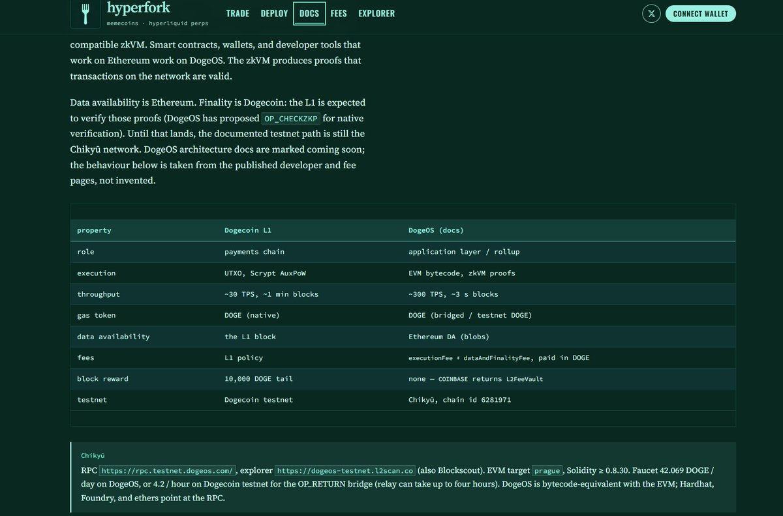Click the RPC URL rpc.testnet.dogeos.com

coord(168,470)
